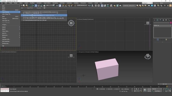Switch to Display command panel tab
172x96 pixels.
coord(166,20)
